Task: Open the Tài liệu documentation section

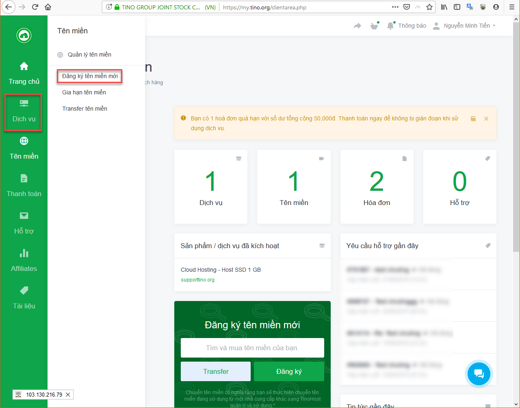Action: [x=24, y=298]
